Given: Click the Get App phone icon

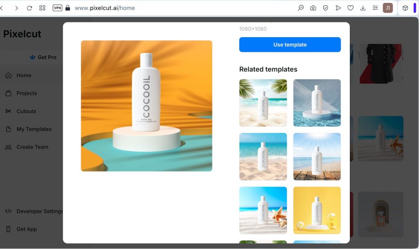Looking at the screenshot, I should click(x=8, y=229).
